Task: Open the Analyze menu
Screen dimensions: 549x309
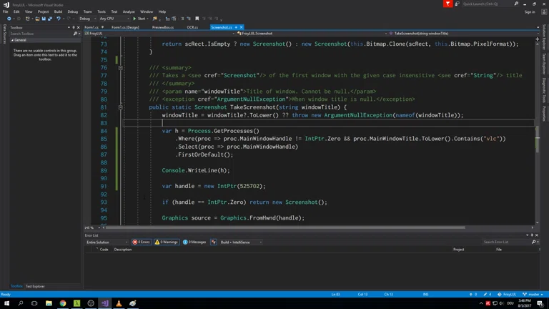Action: pyautogui.click(x=129, y=11)
